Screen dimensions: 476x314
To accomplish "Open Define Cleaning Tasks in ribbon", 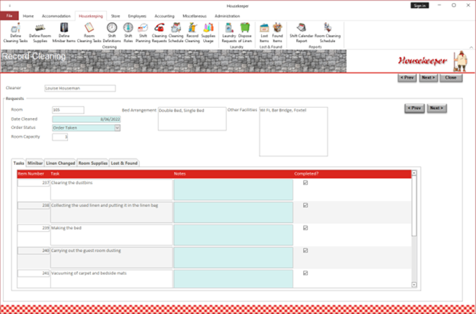I will click(x=15, y=33).
